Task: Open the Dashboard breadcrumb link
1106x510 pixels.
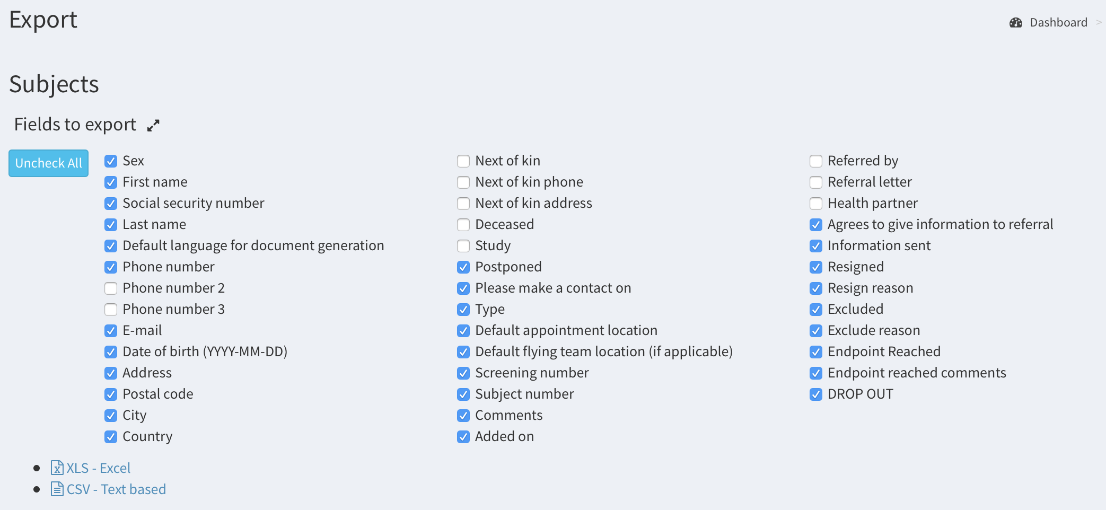Action: tap(1058, 23)
